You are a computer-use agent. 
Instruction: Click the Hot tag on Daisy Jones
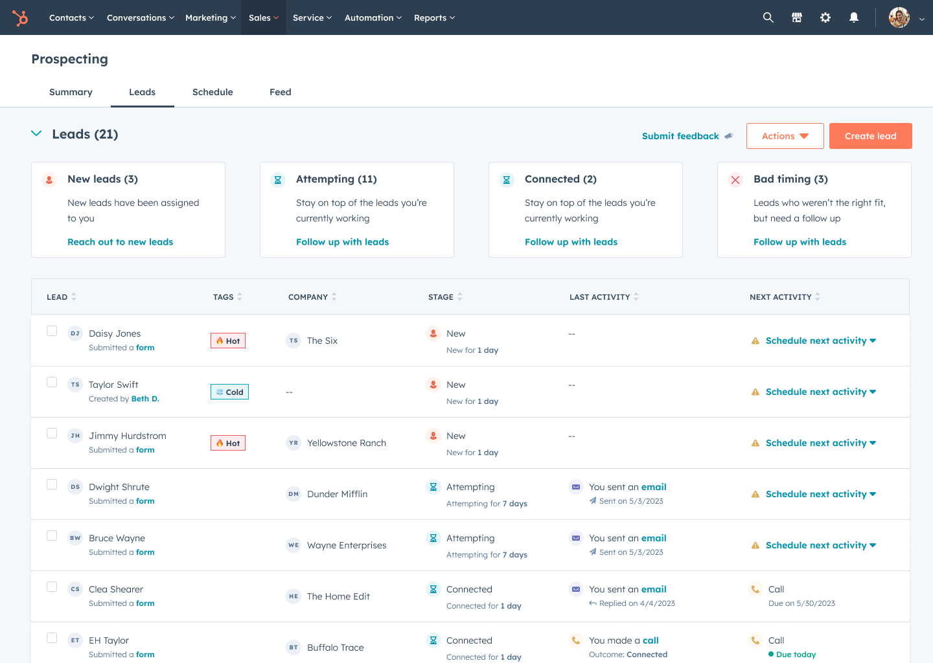pos(228,341)
